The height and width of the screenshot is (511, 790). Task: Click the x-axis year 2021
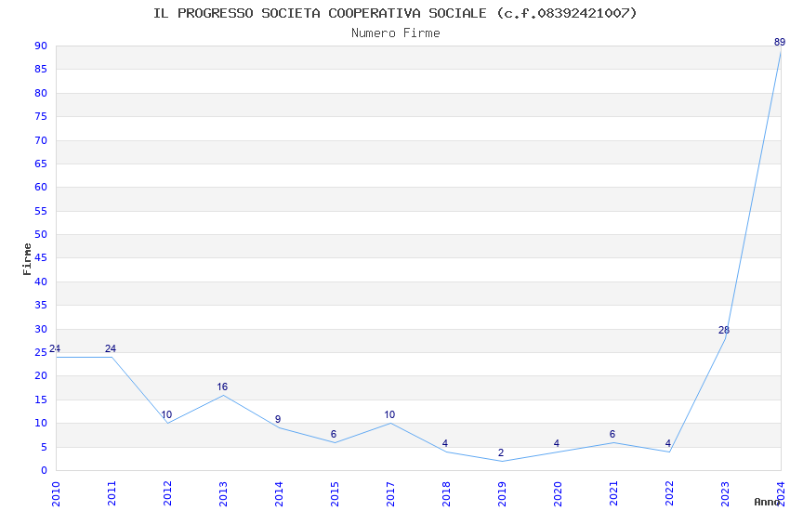(x=613, y=494)
